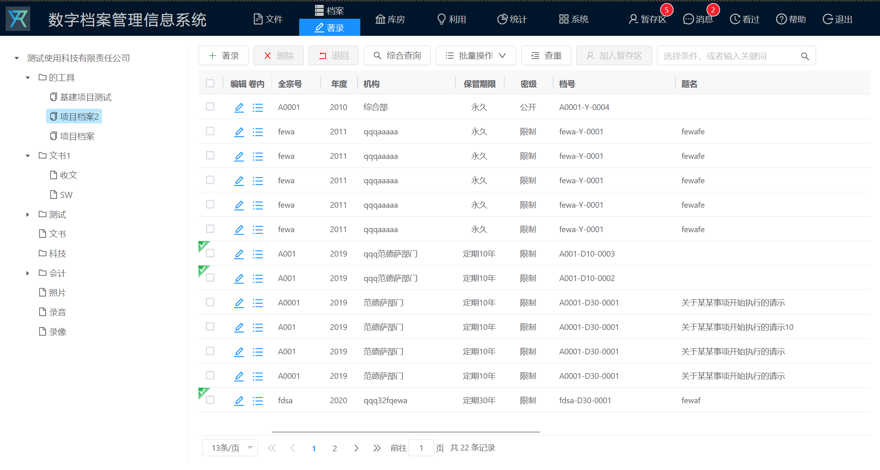Go to page 2
This screenshot has height=470, width=880.
tap(335, 448)
